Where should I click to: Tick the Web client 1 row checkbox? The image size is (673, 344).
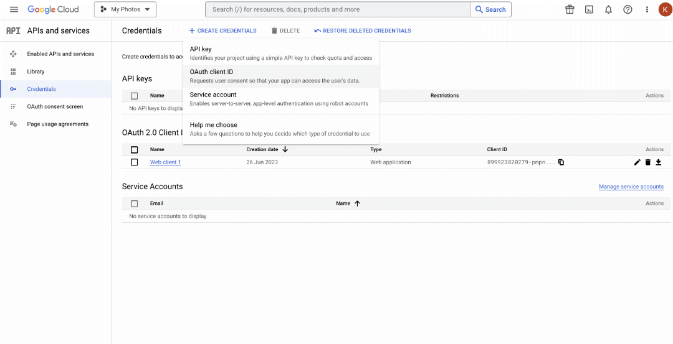[x=135, y=162]
